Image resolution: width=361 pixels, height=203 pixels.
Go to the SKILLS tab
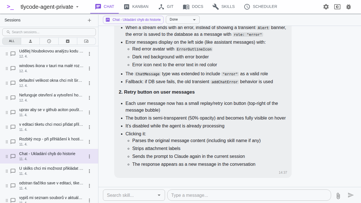[223, 7]
